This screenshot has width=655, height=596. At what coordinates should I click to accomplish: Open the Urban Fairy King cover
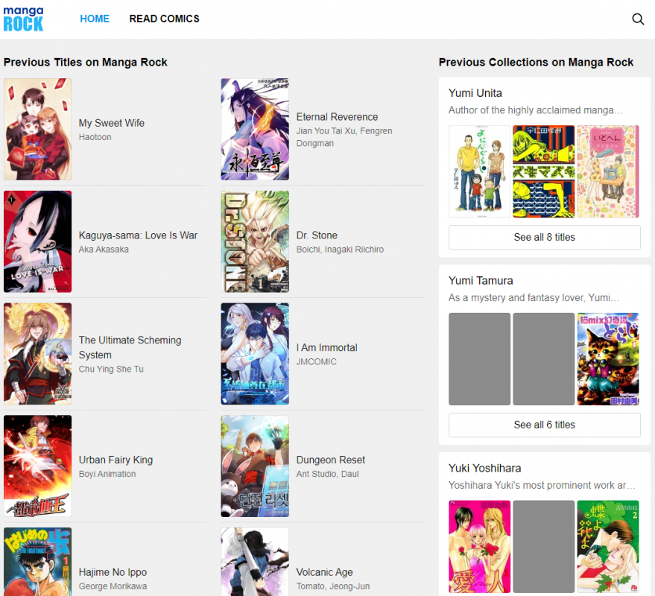[37, 466]
